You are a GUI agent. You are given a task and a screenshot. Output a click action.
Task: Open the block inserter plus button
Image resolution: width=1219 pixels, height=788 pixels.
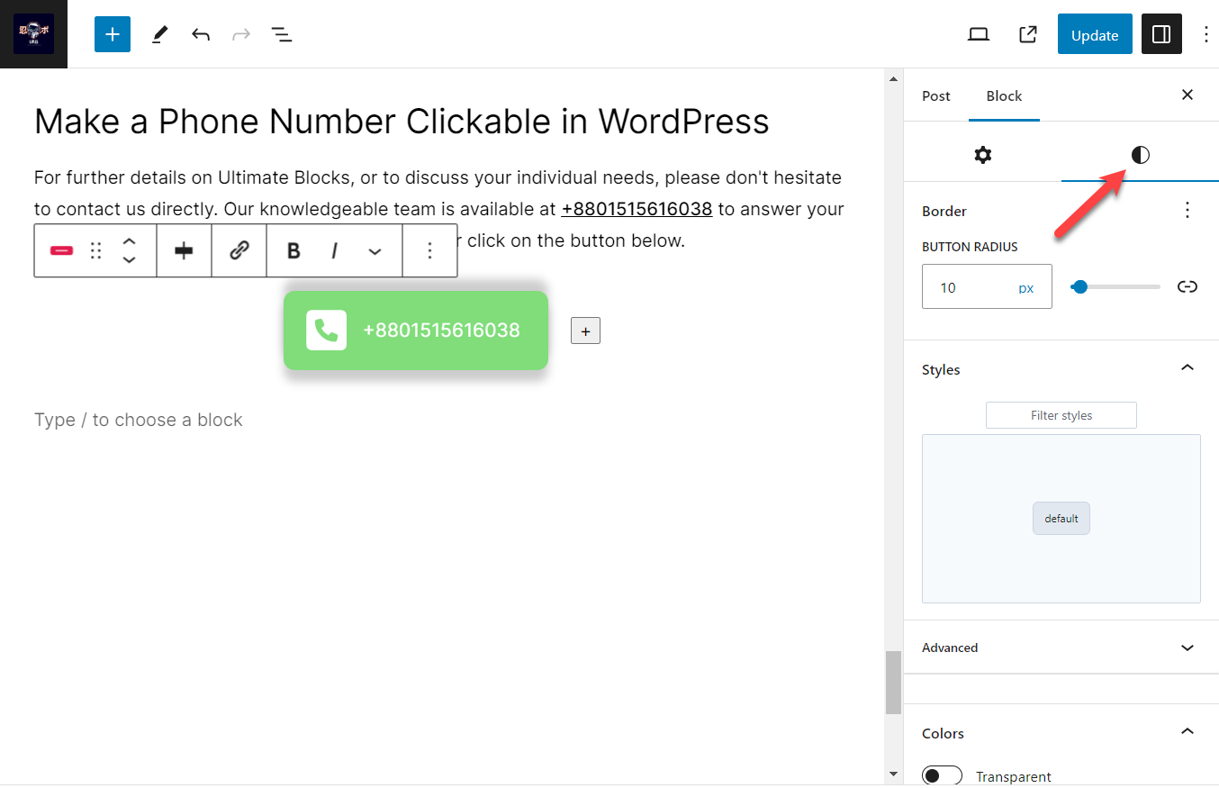coord(113,34)
